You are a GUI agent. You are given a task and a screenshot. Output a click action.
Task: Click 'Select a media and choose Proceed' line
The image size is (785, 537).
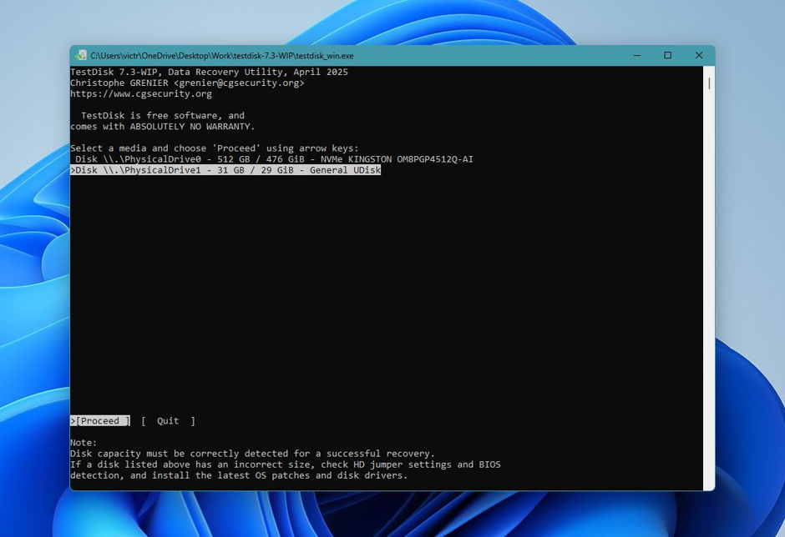[215, 148]
